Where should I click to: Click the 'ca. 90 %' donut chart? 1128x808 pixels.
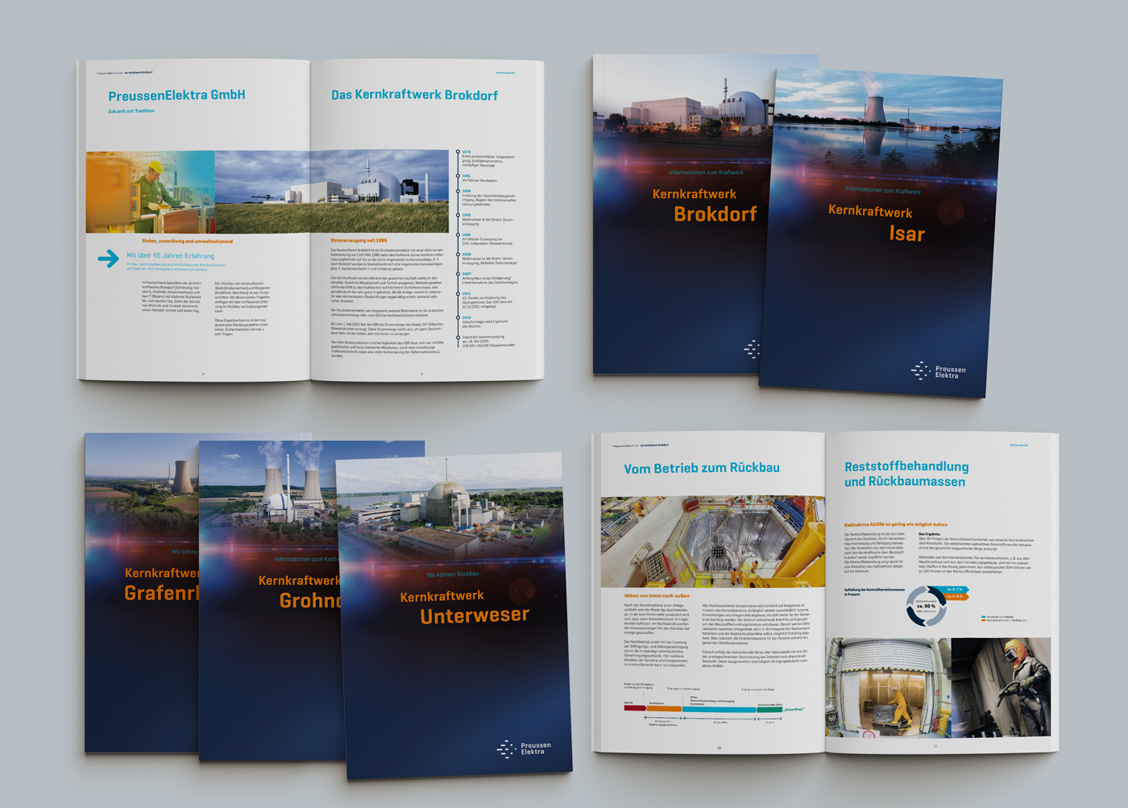point(927,606)
